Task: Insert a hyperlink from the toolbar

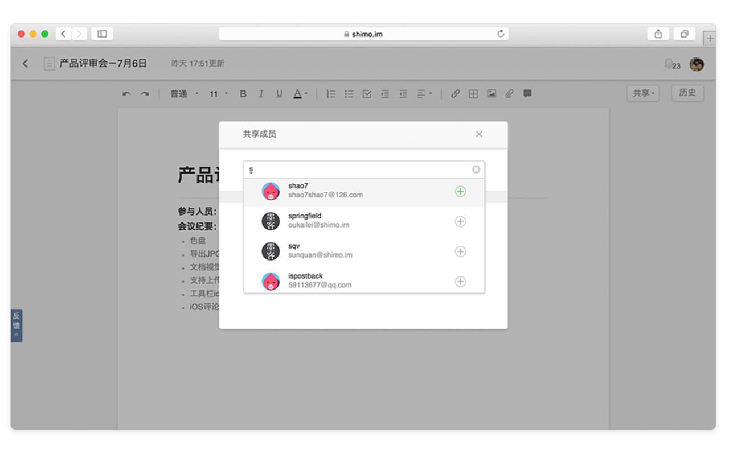Action: coord(455,94)
